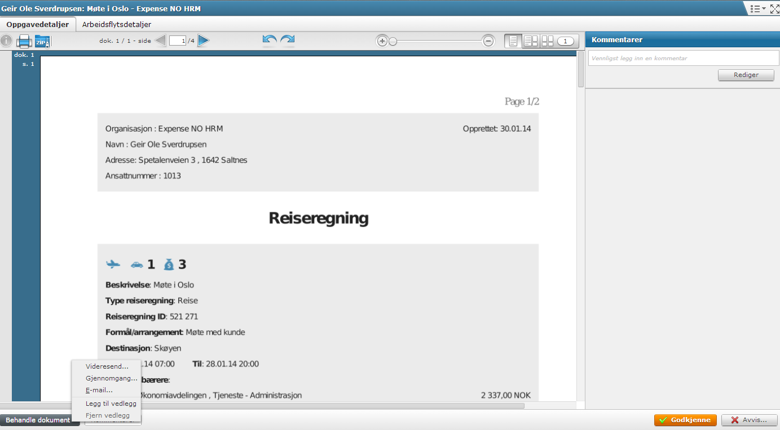Click the 2 337,00 NOK amount
Image resolution: width=780 pixels, height=430 pixels.
tap(506, 396)
